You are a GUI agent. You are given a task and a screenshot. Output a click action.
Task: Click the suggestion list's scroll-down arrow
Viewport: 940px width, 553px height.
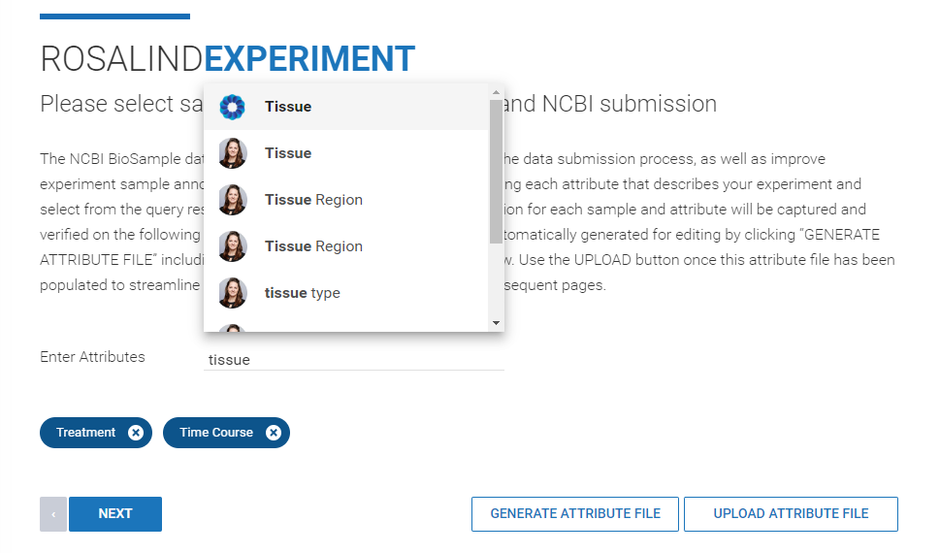click(496, 322)
